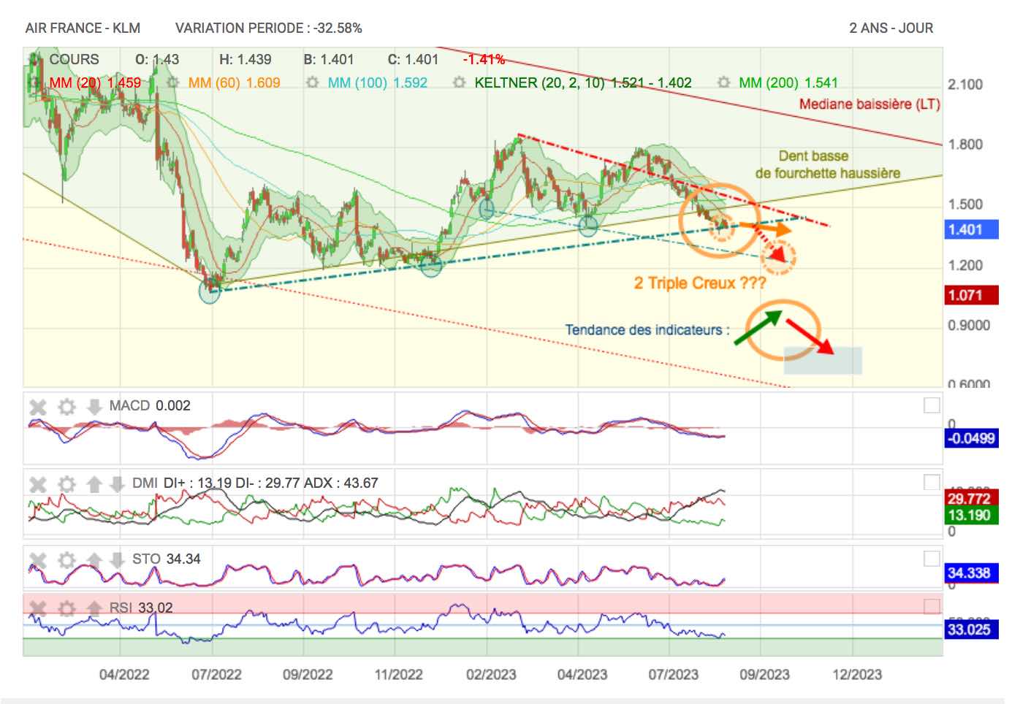Click the MACD 0.002 label
Screen dimensions: 1020x704
(150, 405)
